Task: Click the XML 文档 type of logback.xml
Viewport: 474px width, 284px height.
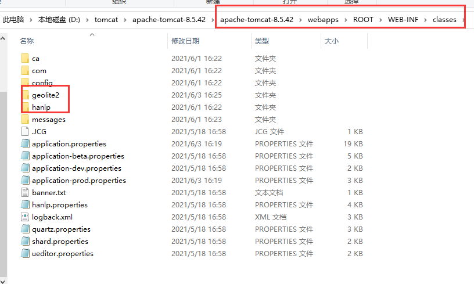Action: tap(271, 217)
